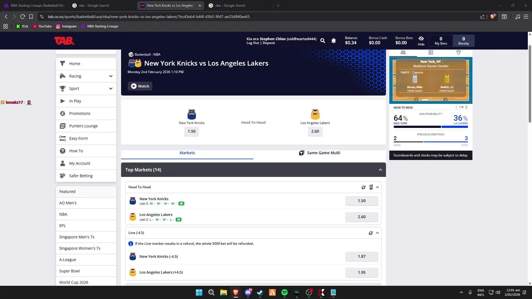Open the Kick bookmark
Viewport: 532px width, 299px height.
pos(22,26)
